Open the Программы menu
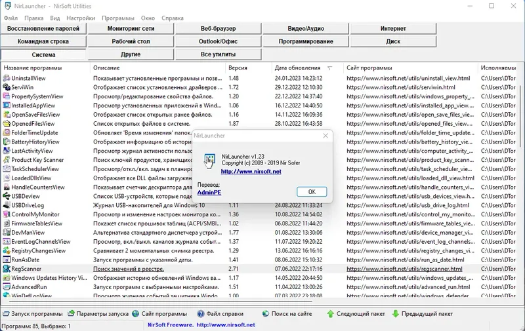Image resolution: width=525 pixels, height=331 pixels. [118, 18]
